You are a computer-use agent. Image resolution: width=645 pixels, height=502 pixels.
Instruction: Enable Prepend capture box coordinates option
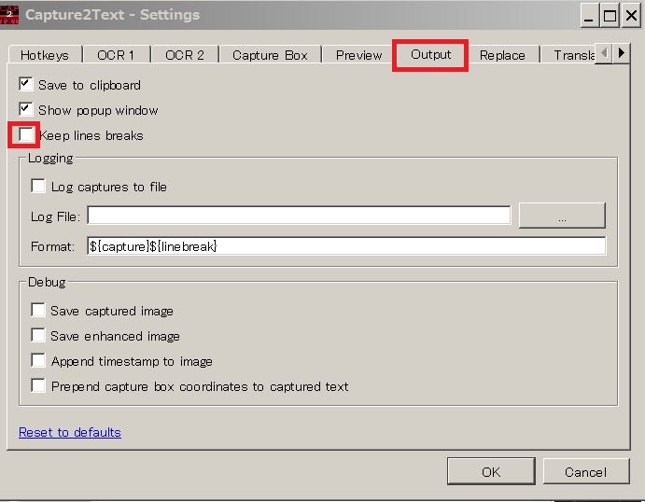pos(38,385)
